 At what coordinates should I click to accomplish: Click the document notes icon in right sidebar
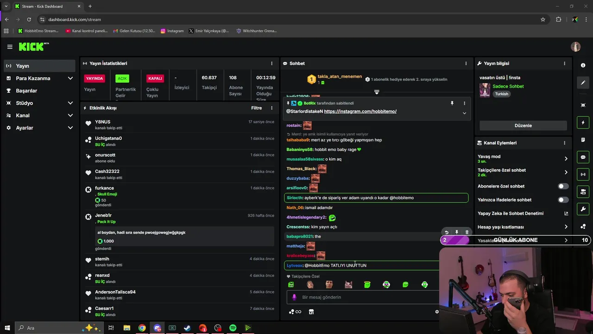tap(583, 140)
